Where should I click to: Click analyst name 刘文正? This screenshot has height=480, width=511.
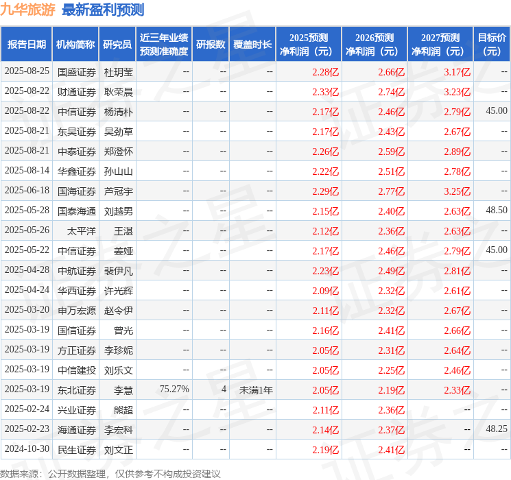point(118,450)
